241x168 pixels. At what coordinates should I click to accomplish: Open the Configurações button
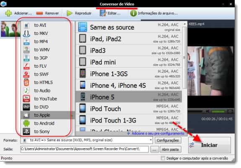[x=168, y=140]
